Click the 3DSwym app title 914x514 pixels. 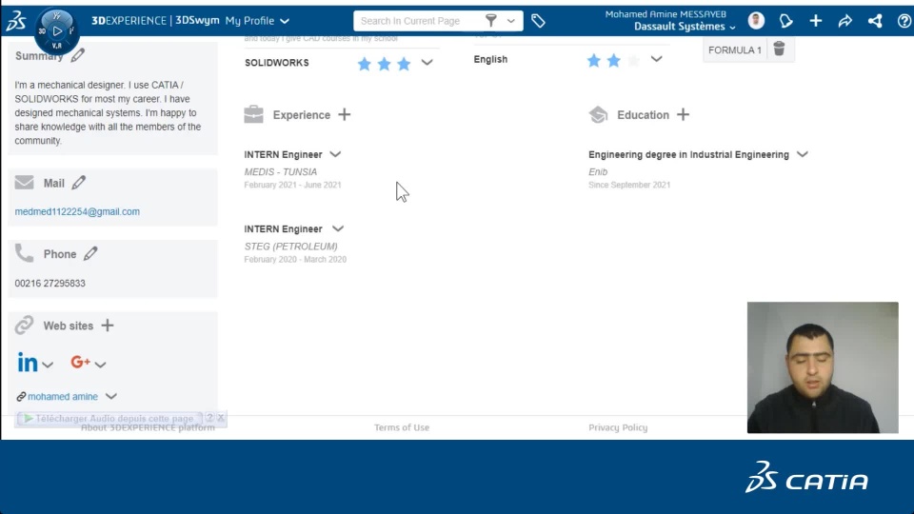(197, 20)
